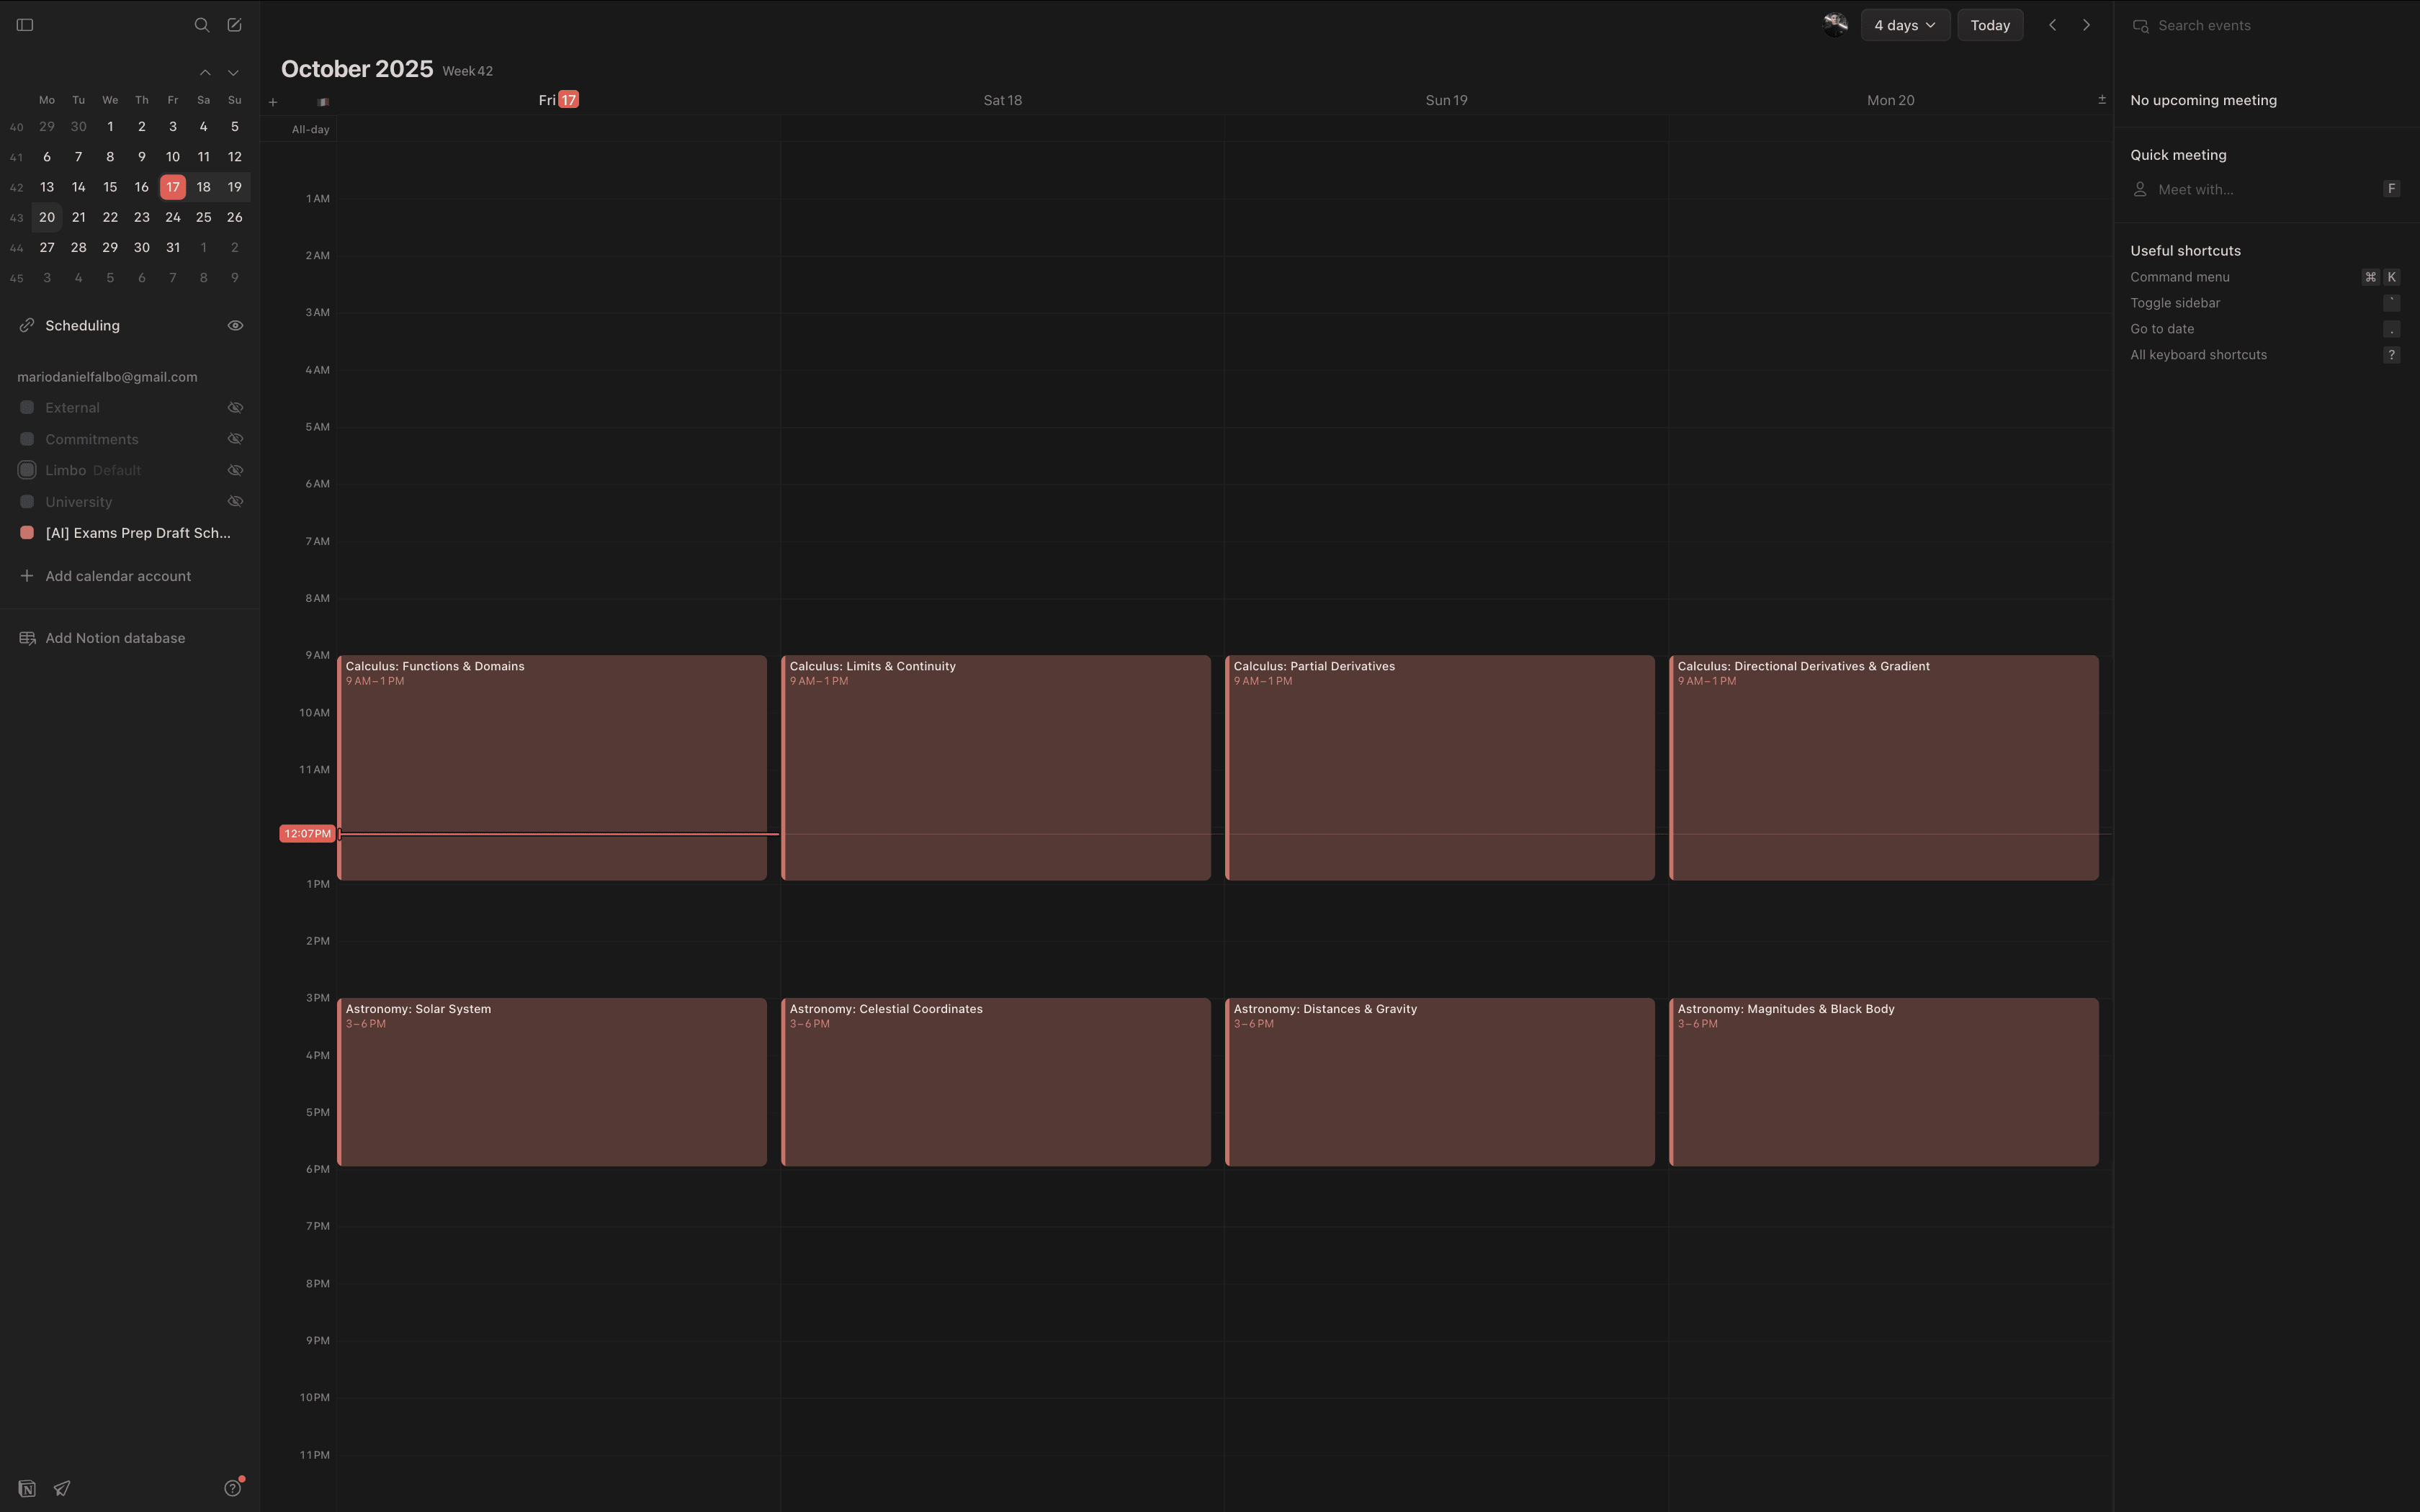Open Command menu shortcut entry
Viewport: 2420px width, 1512px height.
pos(2180,277)
